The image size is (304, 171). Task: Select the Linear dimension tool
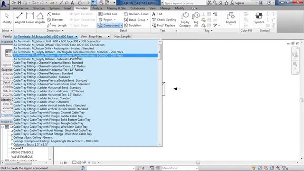pos(30,18)
